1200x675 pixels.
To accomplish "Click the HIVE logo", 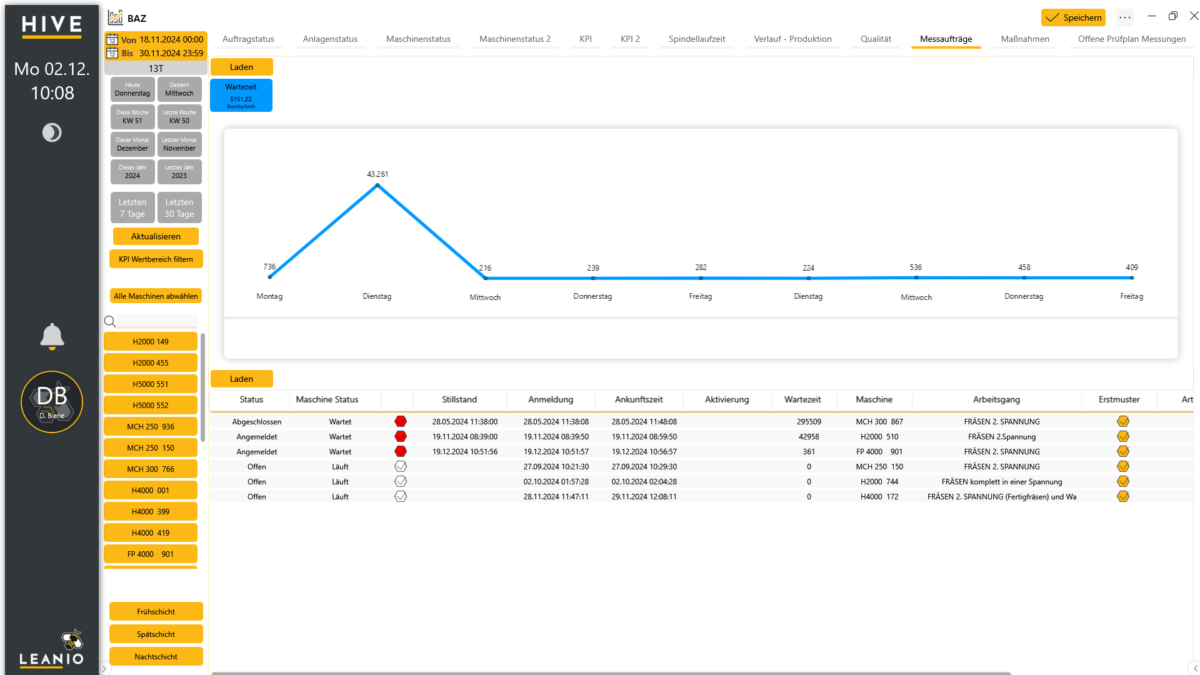I will click(x=52, y=26).
